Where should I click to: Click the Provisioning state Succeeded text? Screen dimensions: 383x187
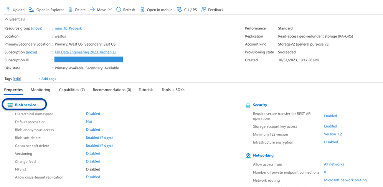(287, 52)
